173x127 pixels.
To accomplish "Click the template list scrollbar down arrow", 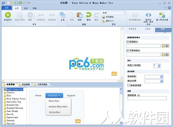I will [121, 123].
